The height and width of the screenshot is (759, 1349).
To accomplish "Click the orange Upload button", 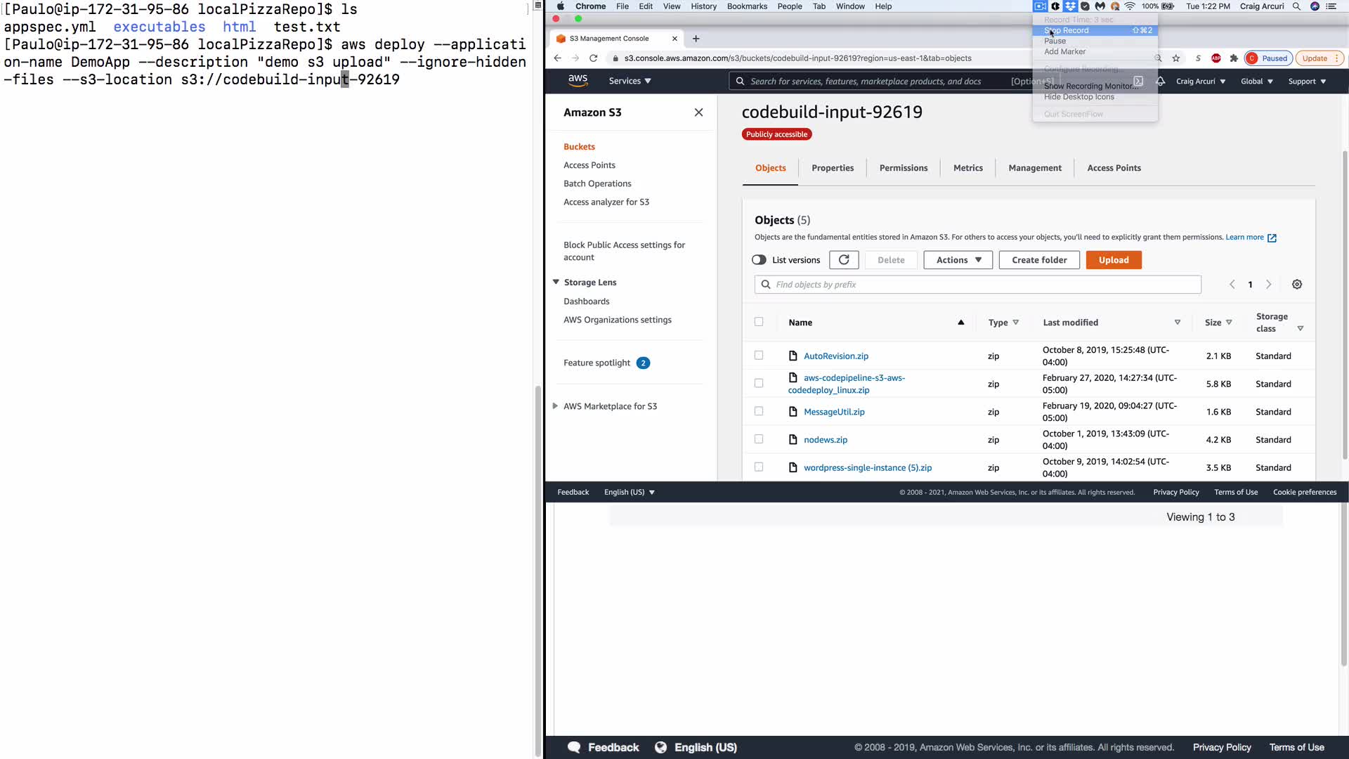I will point(1114,260).
